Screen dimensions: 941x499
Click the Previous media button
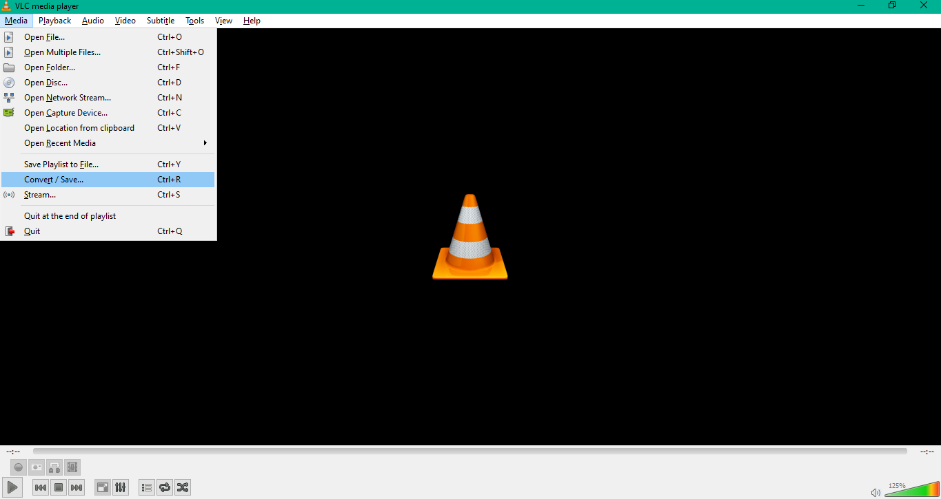41,487
